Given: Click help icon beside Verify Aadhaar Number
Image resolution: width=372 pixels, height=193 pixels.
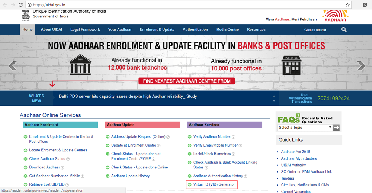Looking at the screenshot, I should [x=234, y=137].
